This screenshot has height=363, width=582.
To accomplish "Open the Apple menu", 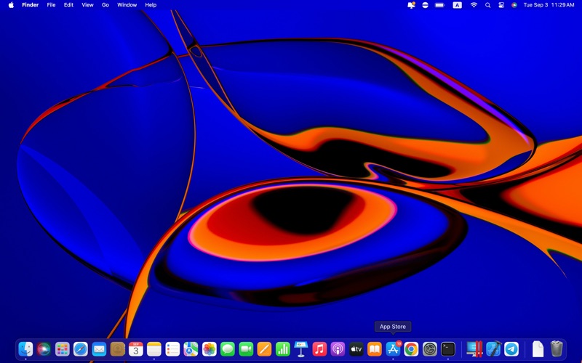I will [11, 5].
